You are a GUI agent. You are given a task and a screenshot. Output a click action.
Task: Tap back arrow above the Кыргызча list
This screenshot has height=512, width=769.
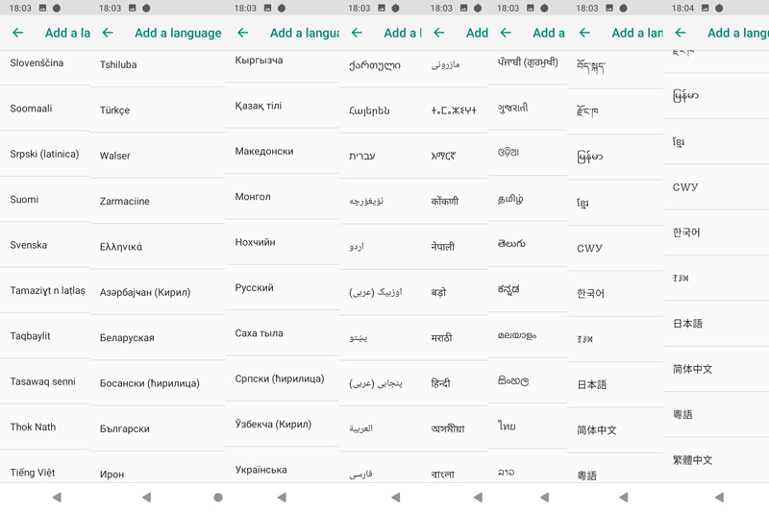242,33
